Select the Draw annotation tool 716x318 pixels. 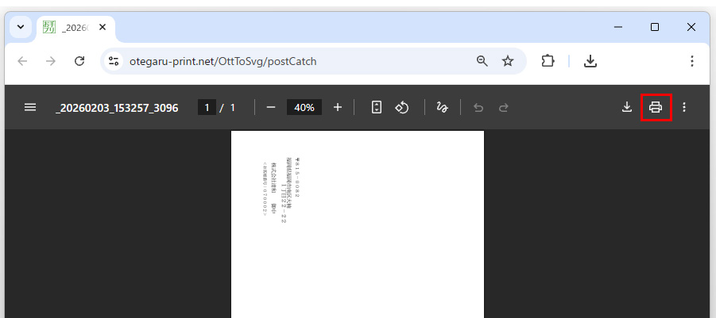tap(443, 107)
